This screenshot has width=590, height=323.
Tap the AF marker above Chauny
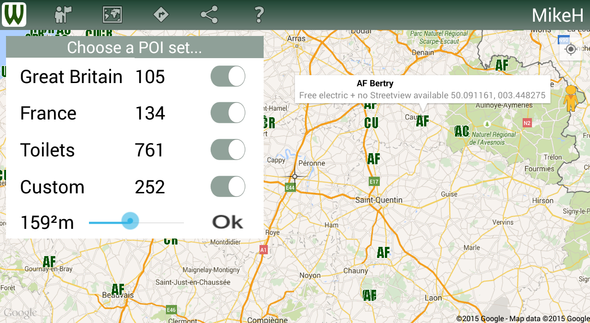click(383, 252)
